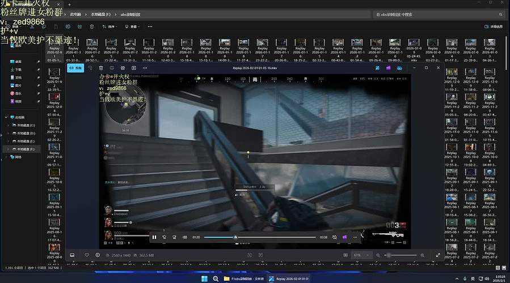510x283 pixels.
Task: Click the Trim button in Photos toolbar
Action: coord(76,68)
